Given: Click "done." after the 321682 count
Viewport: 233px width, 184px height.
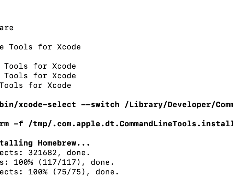Looking at the screenshot, I should tap(78, 153).
